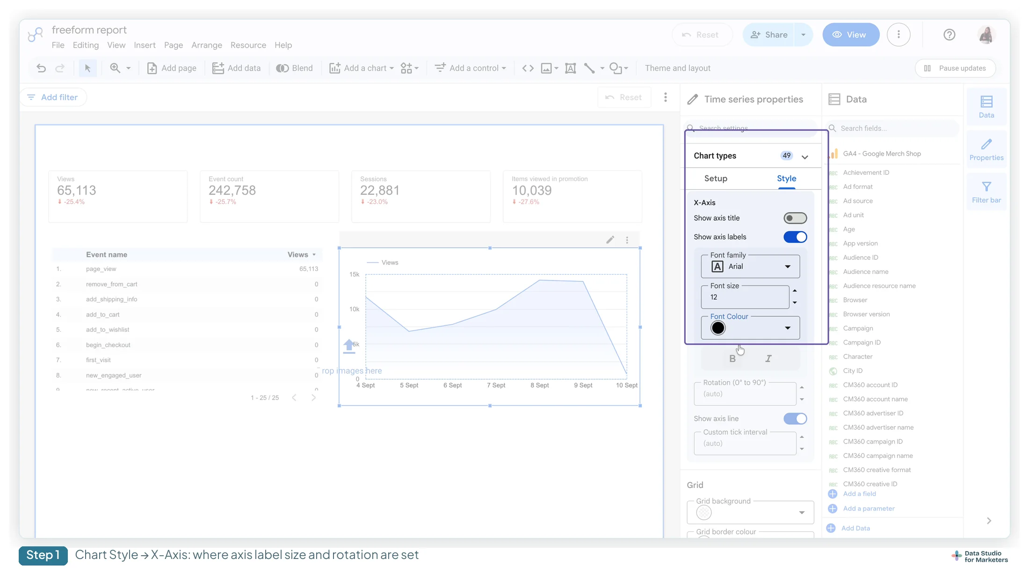Click the insert image icon
1029x573 pixels.
(546, 68)
